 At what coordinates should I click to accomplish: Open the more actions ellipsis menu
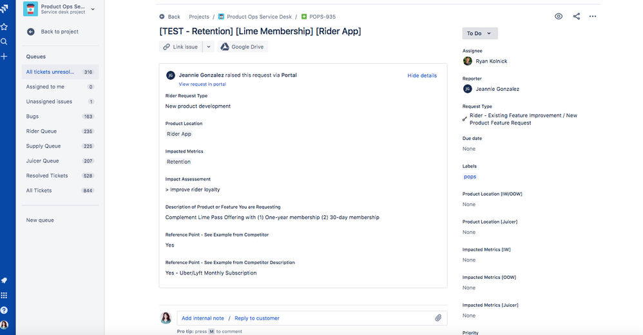(593, 16)
